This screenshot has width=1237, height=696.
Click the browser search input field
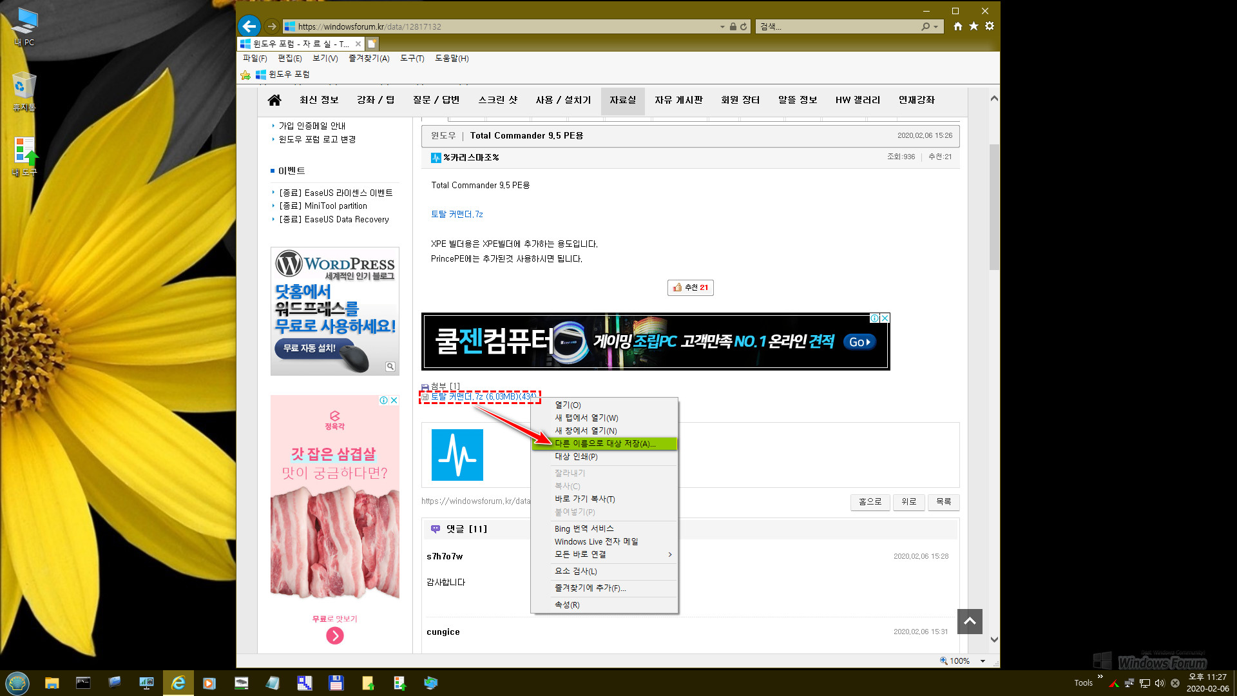tap(838, 26)
